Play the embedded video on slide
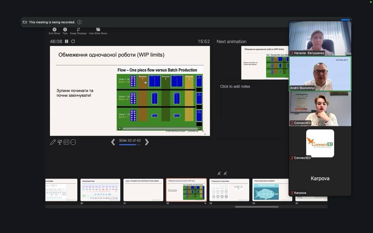Image resolution: width=373 pixels, height=233 pixels. pyautogui.click(x=120, y=128)
